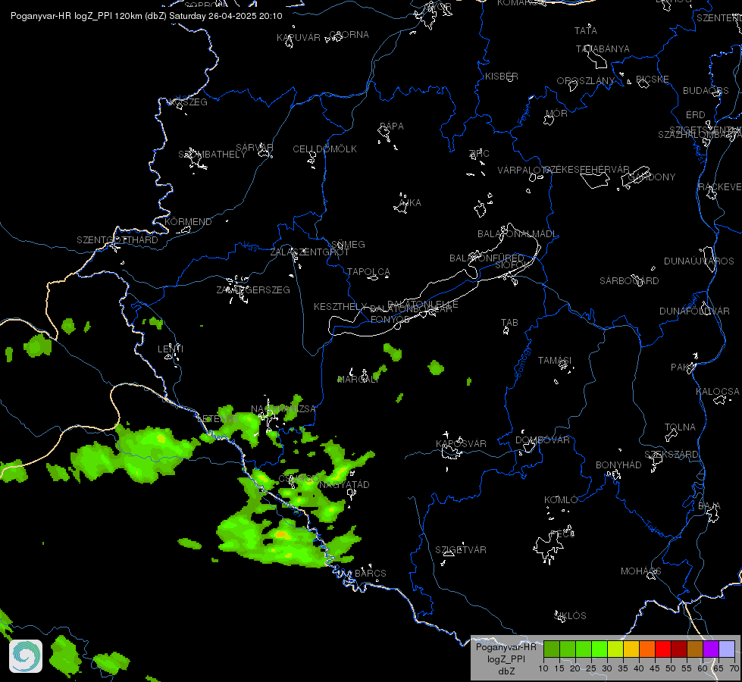Click the GÁRDONY town label
742x682 pixels.
point(652,177)
